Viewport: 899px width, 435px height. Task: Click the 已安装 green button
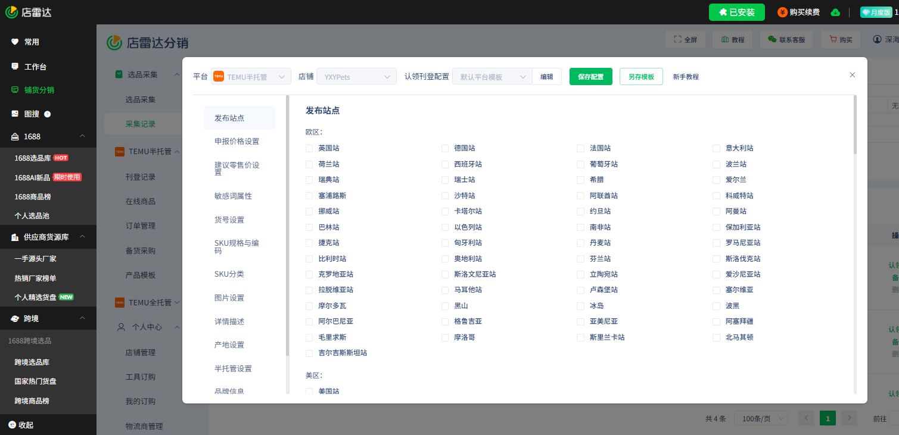tap(736, 12)
